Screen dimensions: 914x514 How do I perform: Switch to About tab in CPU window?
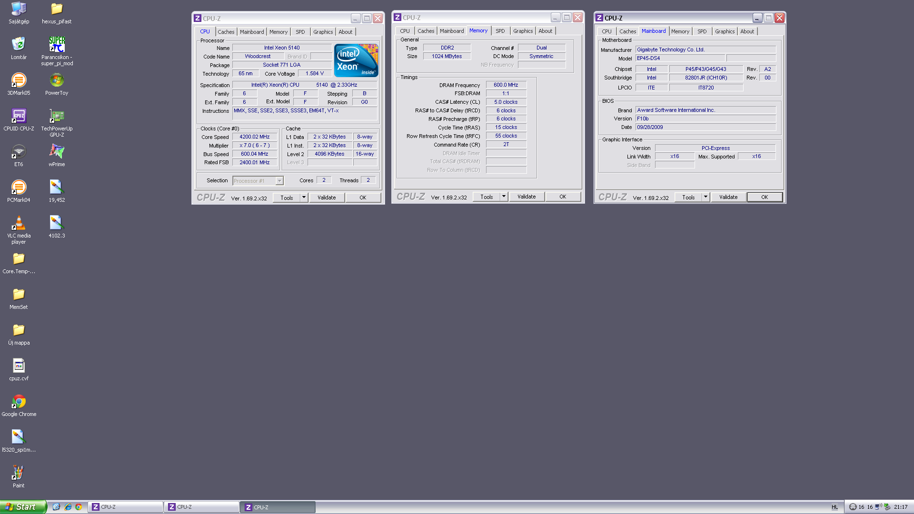(346, 32)
